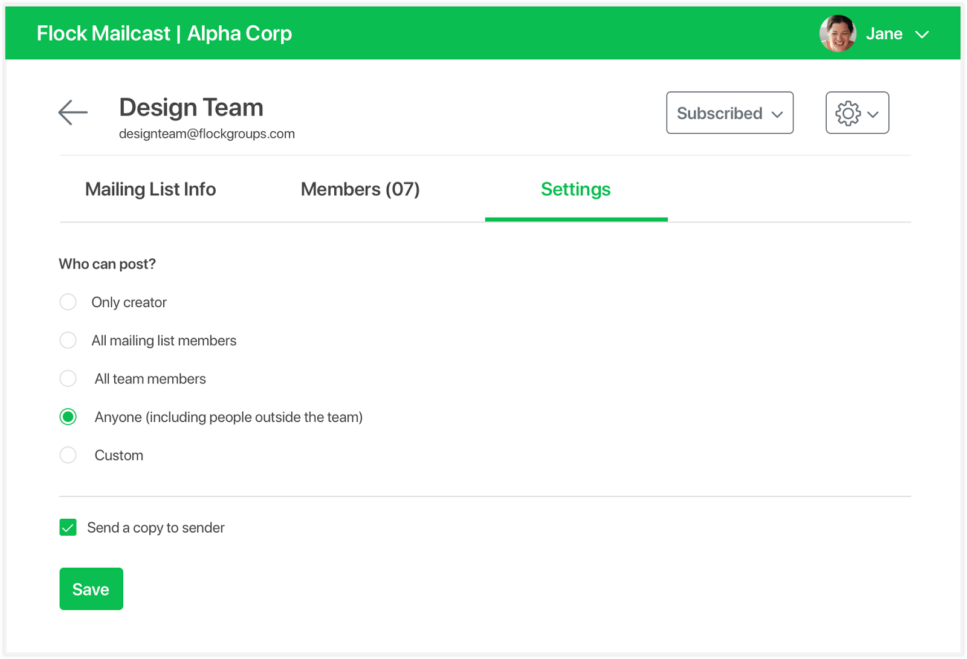This screenshot has width=967, height=659.
Task: Click the Who can post? label
Action: (x=108, y=264)
